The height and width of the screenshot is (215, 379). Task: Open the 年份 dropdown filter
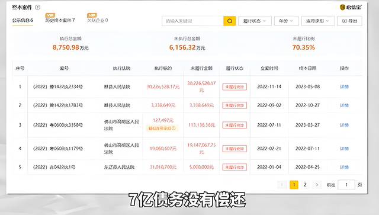(287, 21)
